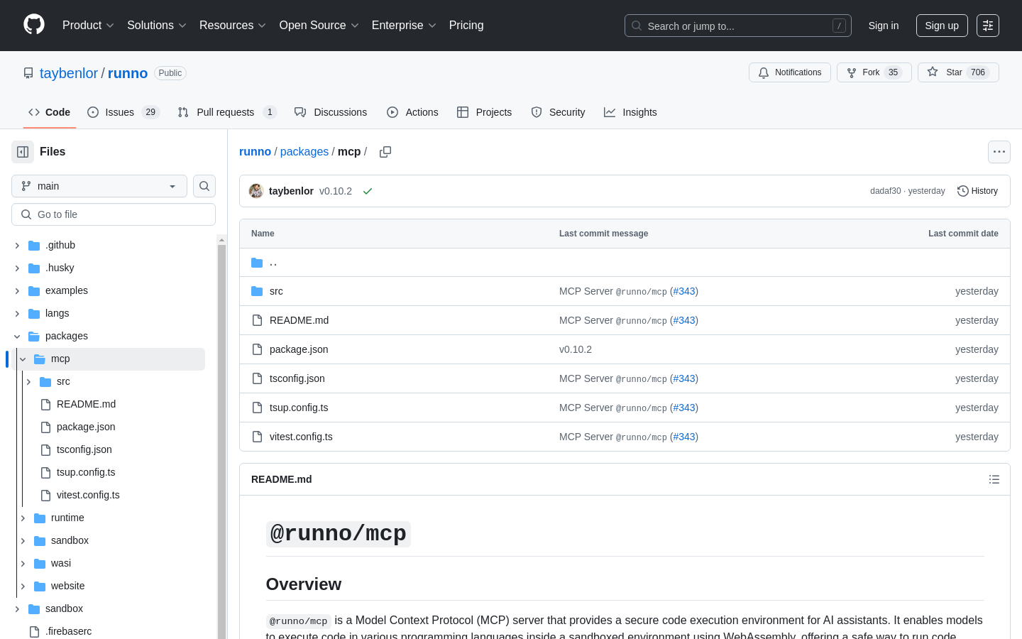
Task: Collapse the mcp folder in tree
Action: (23, 359)
